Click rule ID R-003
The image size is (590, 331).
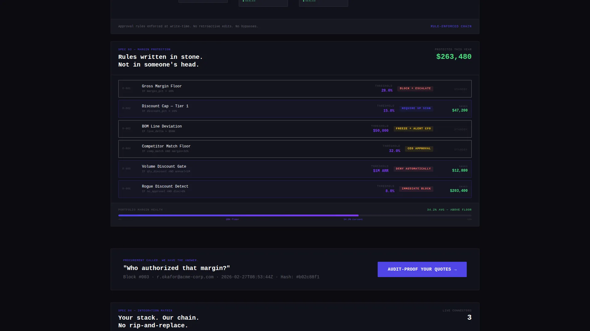pos(126,129)
